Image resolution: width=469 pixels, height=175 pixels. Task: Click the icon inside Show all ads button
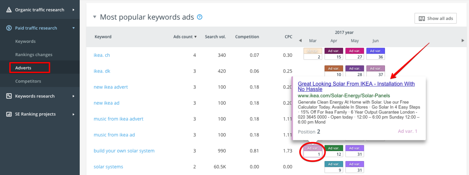[x=421, y=19]
